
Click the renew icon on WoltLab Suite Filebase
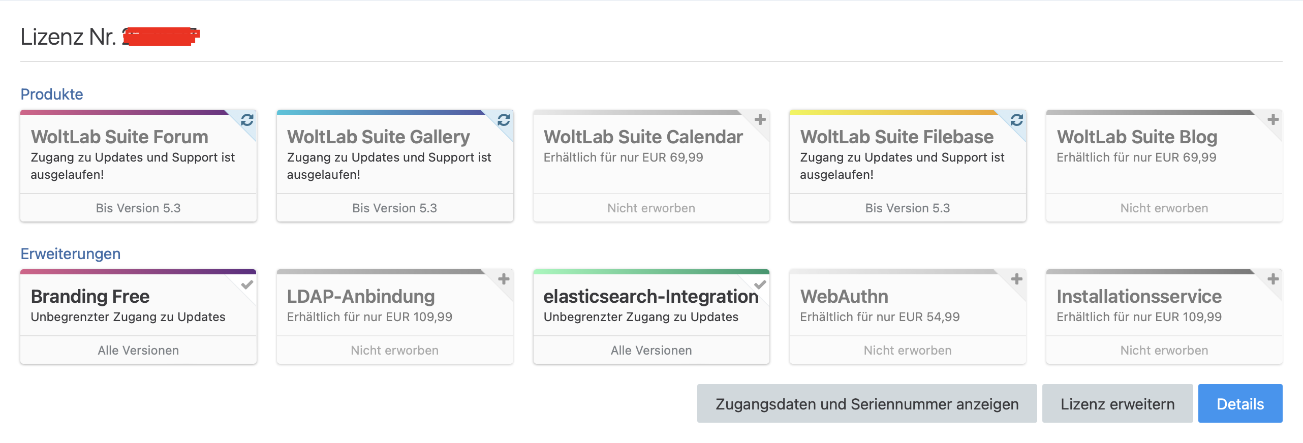click(x=1016, y=120)
